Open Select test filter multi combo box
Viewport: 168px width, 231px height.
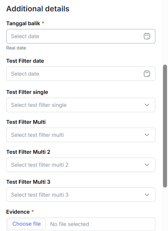[81, 135]
